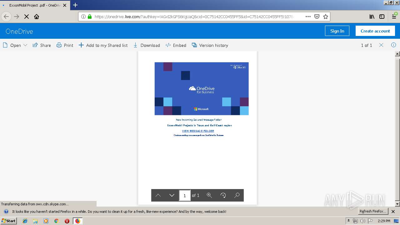Click the Opera taskbar icon

(67, 221)
